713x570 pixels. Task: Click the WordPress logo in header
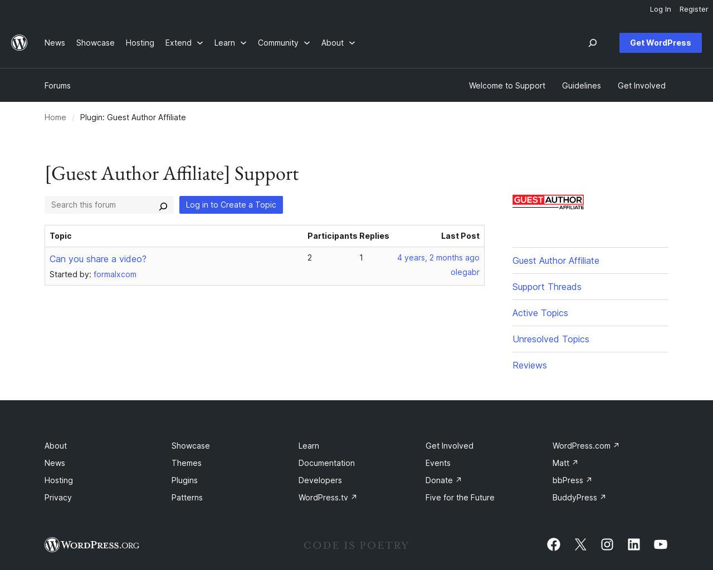[19, 43]
